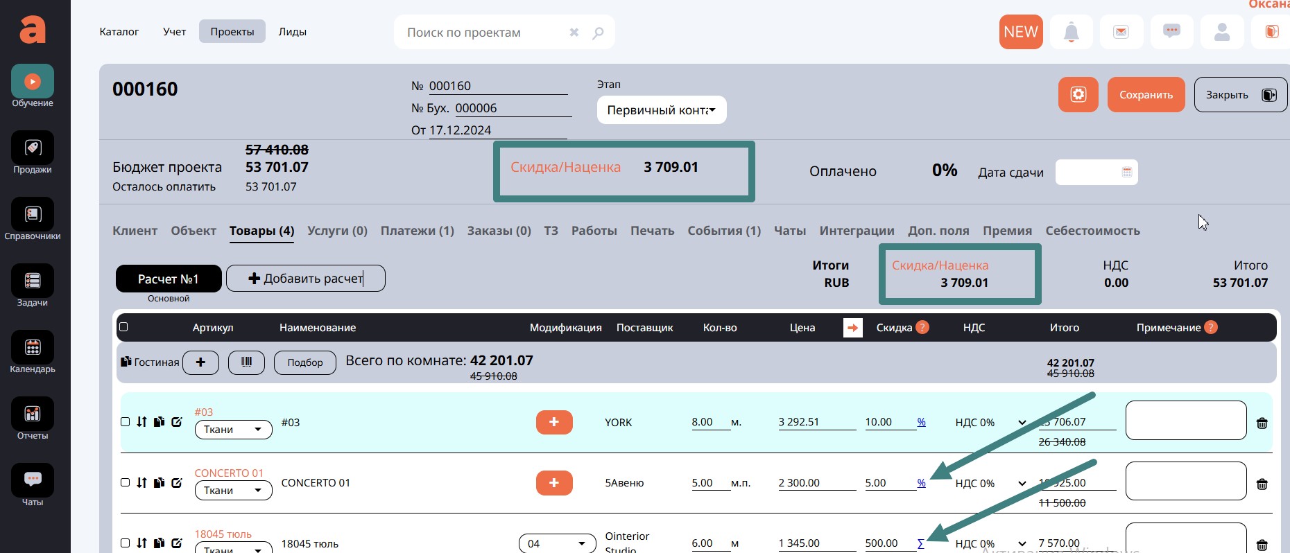The image size is (1290, 553).
Task: Check the #03 product row checkbox
Action: coord(126,421)
